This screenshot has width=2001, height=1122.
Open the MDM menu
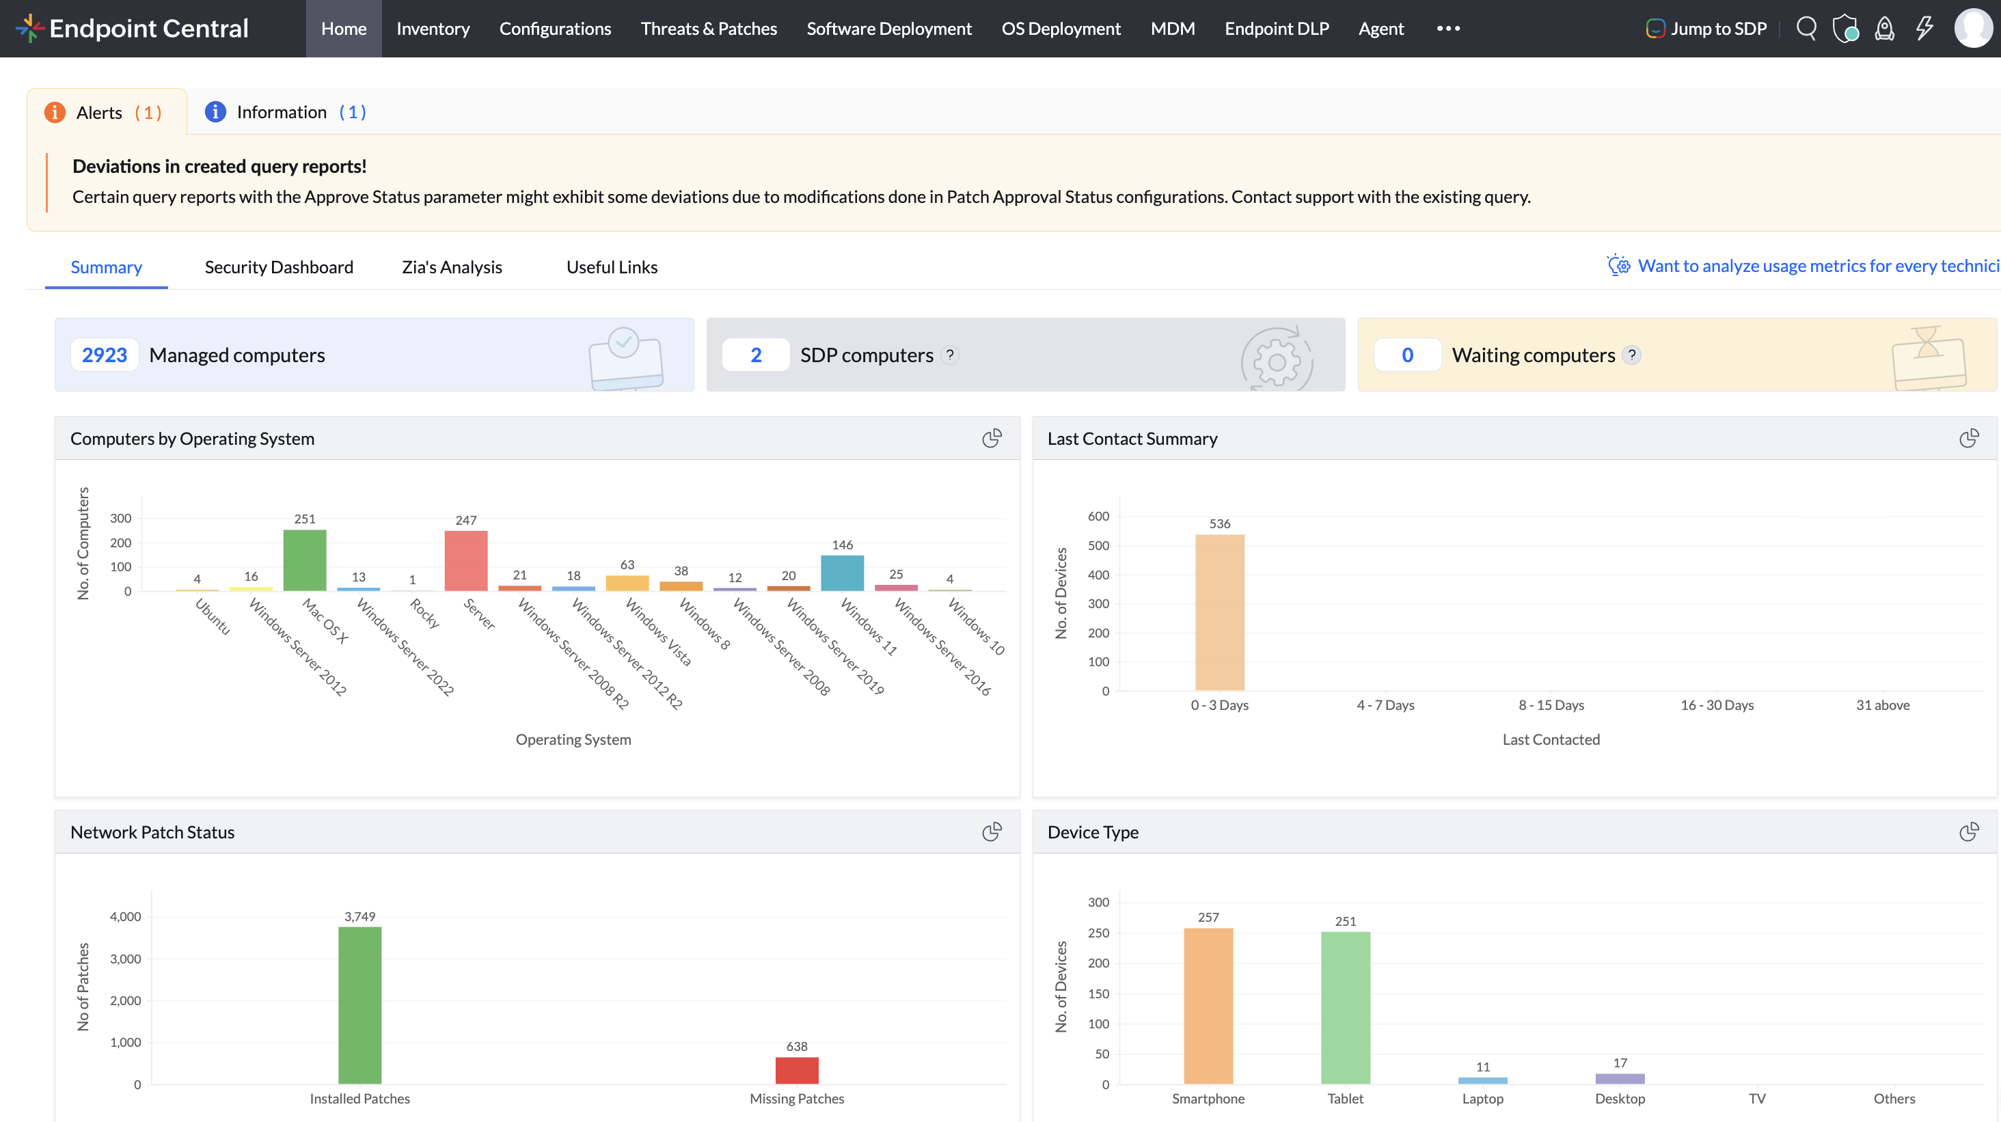click(x=1173, y=29)
